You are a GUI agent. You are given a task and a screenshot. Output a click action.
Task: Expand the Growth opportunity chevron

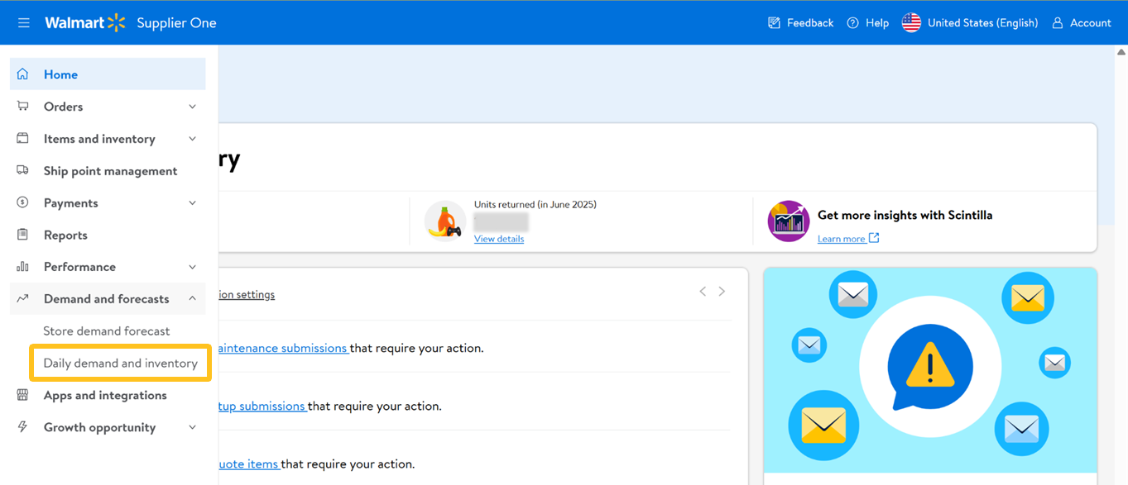pyautogui.click(x=192, y=427)
